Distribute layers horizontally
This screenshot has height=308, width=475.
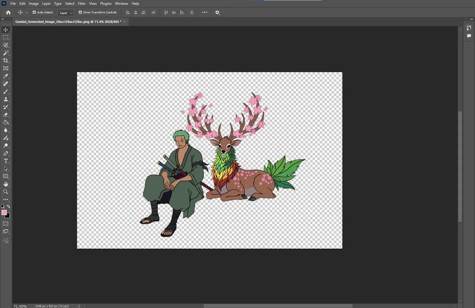[192, 12]
